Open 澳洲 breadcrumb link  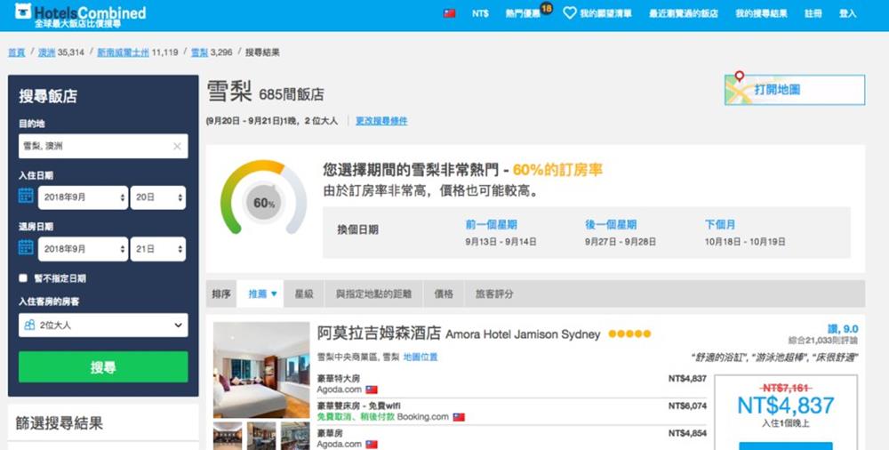click(46, 52)
